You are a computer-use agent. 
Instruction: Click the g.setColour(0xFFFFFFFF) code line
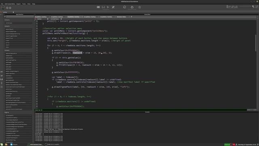pyautogui.click(x=66, y=72)
